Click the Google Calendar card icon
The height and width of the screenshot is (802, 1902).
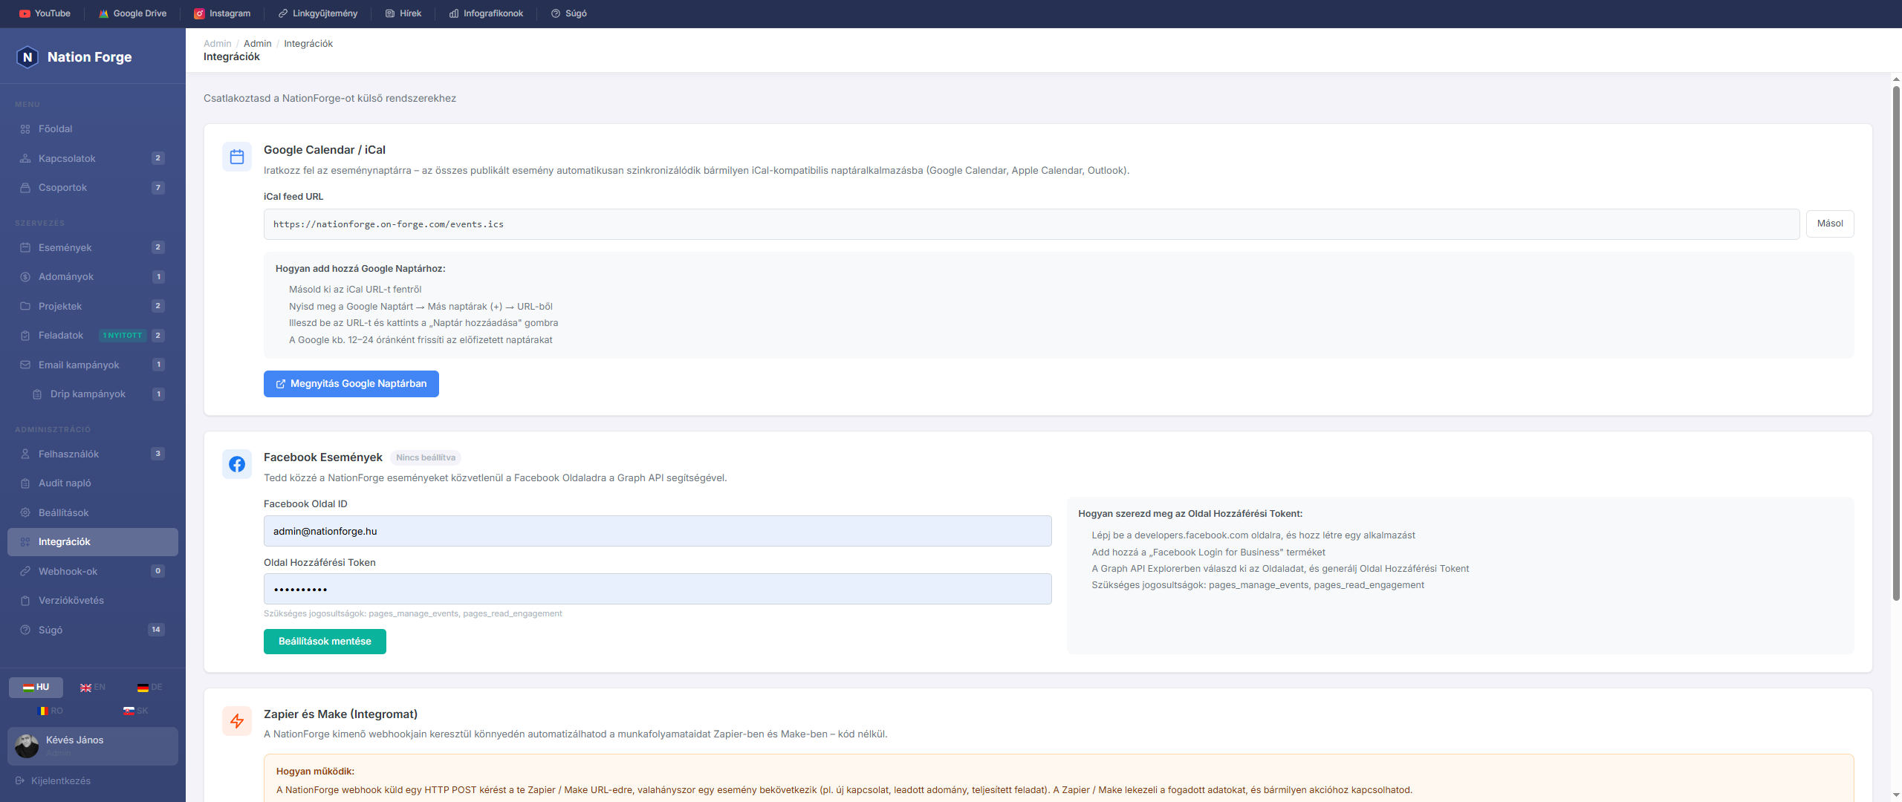pos(237,157)
